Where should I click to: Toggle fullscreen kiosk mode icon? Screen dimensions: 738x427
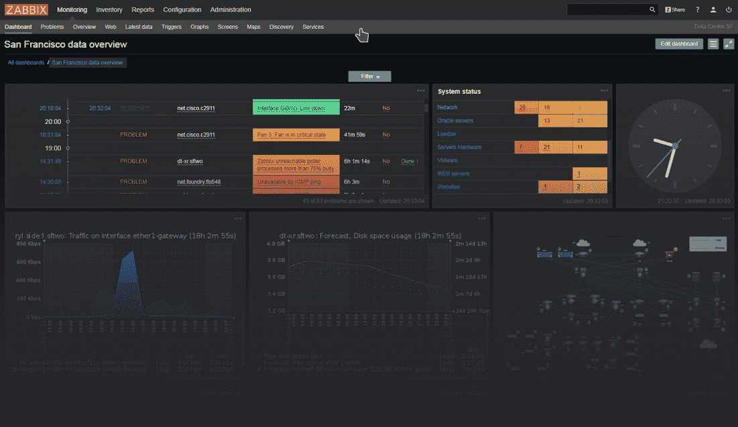728,44
